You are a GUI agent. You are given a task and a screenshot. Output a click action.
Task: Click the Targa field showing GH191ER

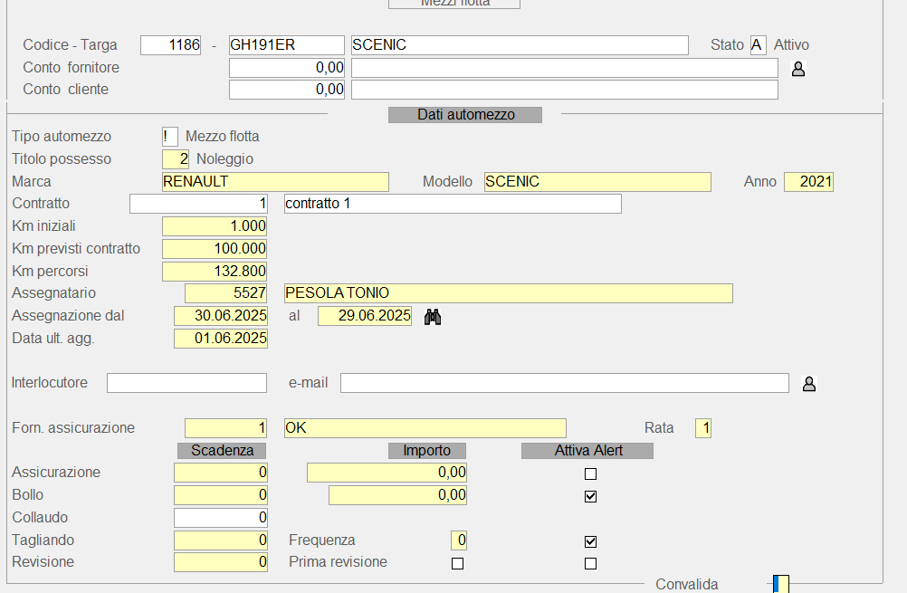coord(286,45)
